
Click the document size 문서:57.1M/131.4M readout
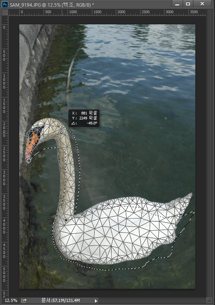61,300
